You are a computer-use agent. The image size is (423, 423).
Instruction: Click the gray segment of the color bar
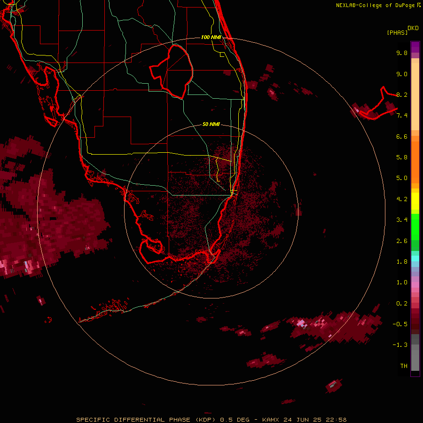[x=415, y=352]
